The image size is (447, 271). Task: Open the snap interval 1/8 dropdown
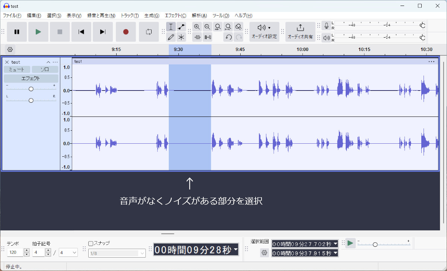pyautogui.click(x=117, y=253)
